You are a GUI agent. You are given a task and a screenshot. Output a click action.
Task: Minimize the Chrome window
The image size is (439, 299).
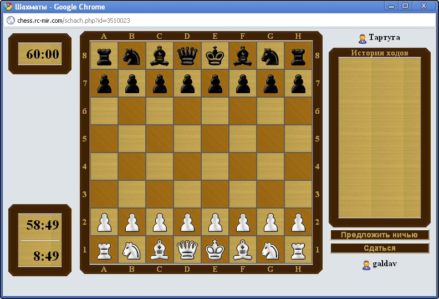[x=391, y=6]
